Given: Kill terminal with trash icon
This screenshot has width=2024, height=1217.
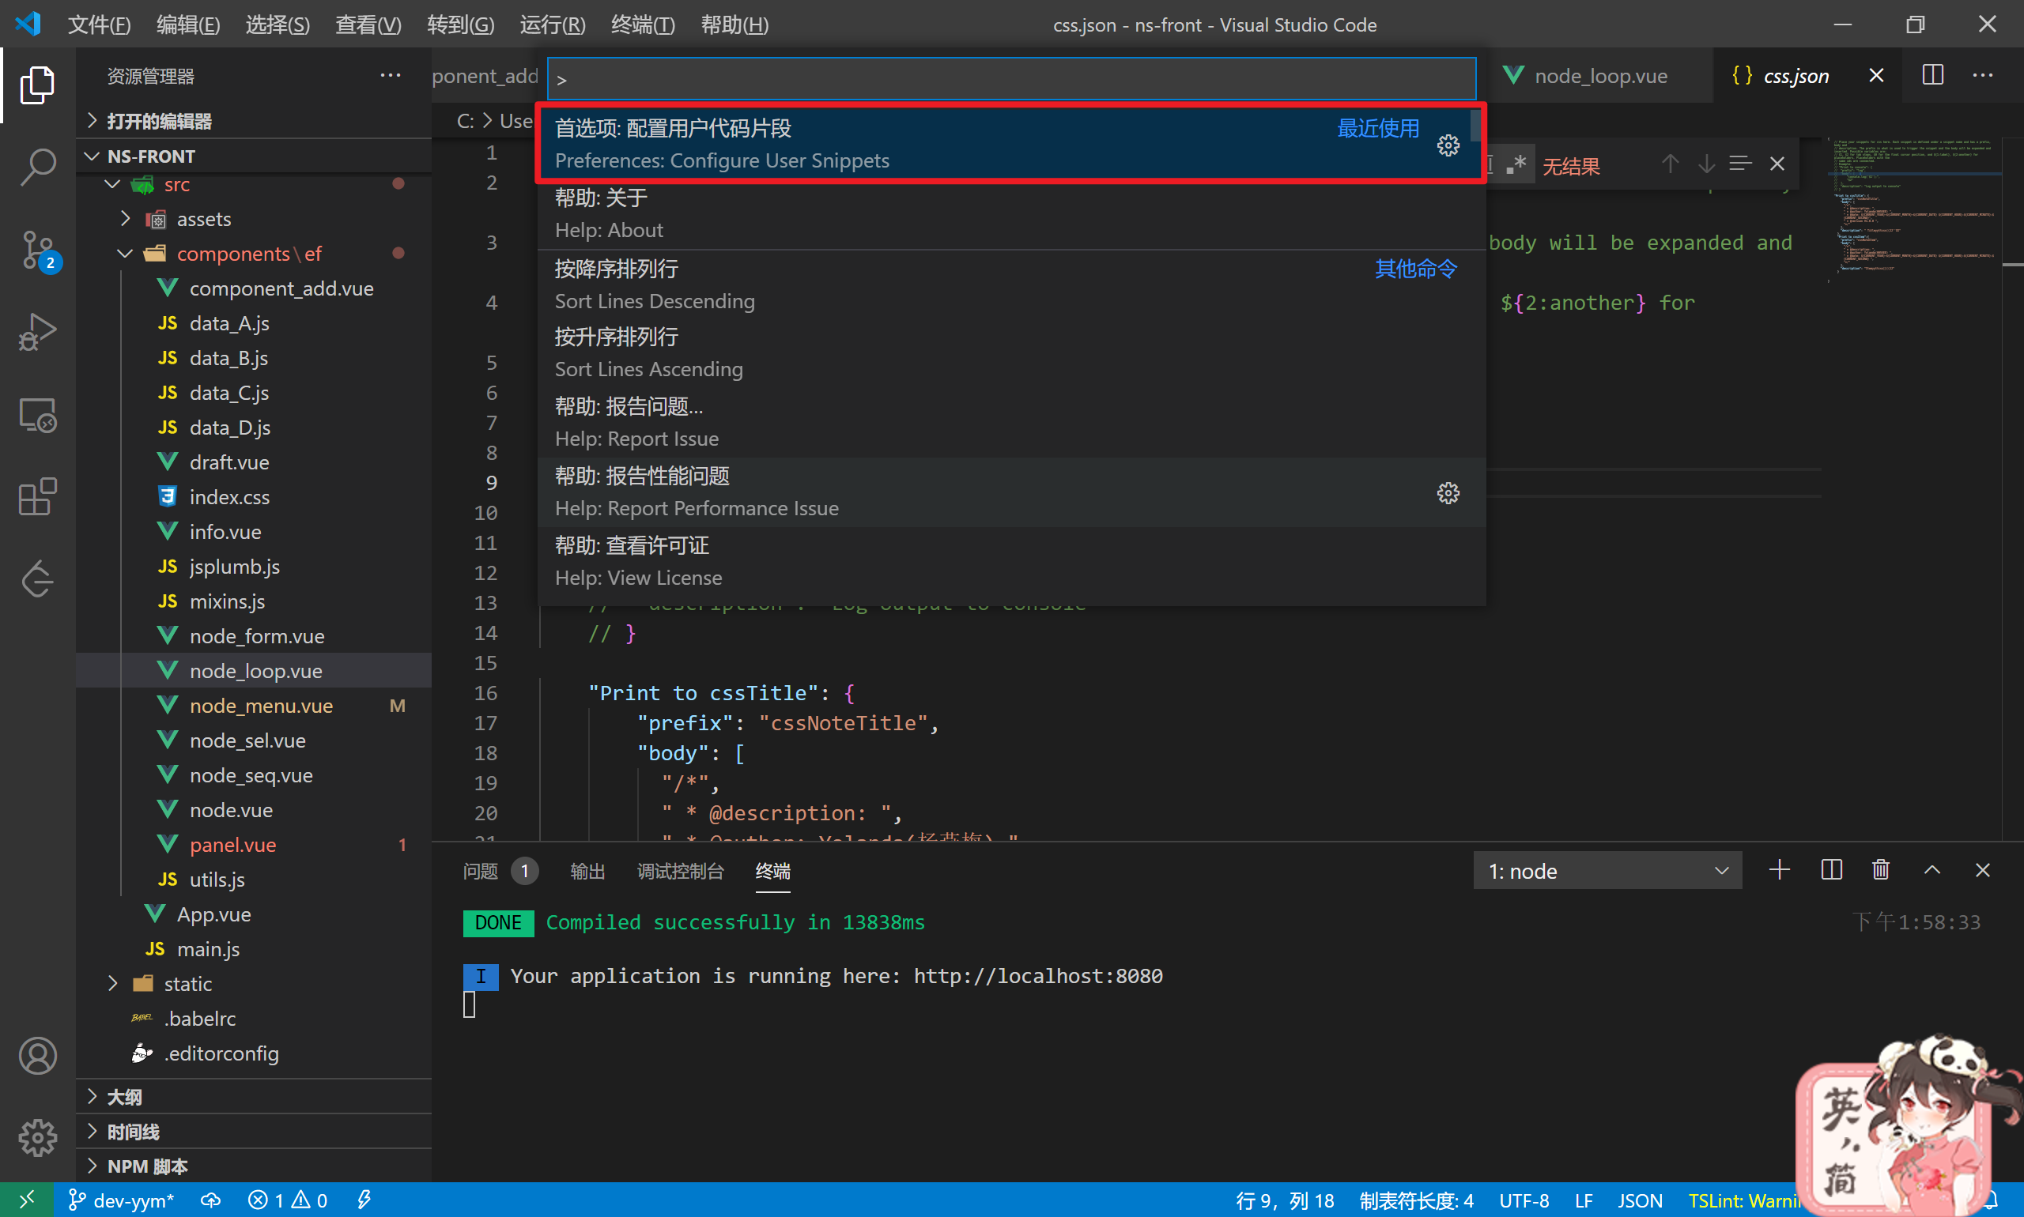Looking at the screenshot, I should tap(1880, 870).
